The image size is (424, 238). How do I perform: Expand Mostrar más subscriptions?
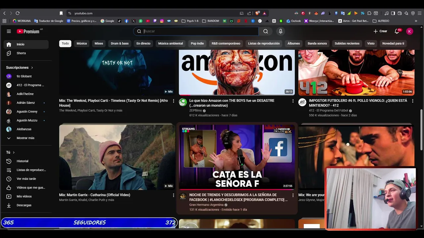coord(26,138)
